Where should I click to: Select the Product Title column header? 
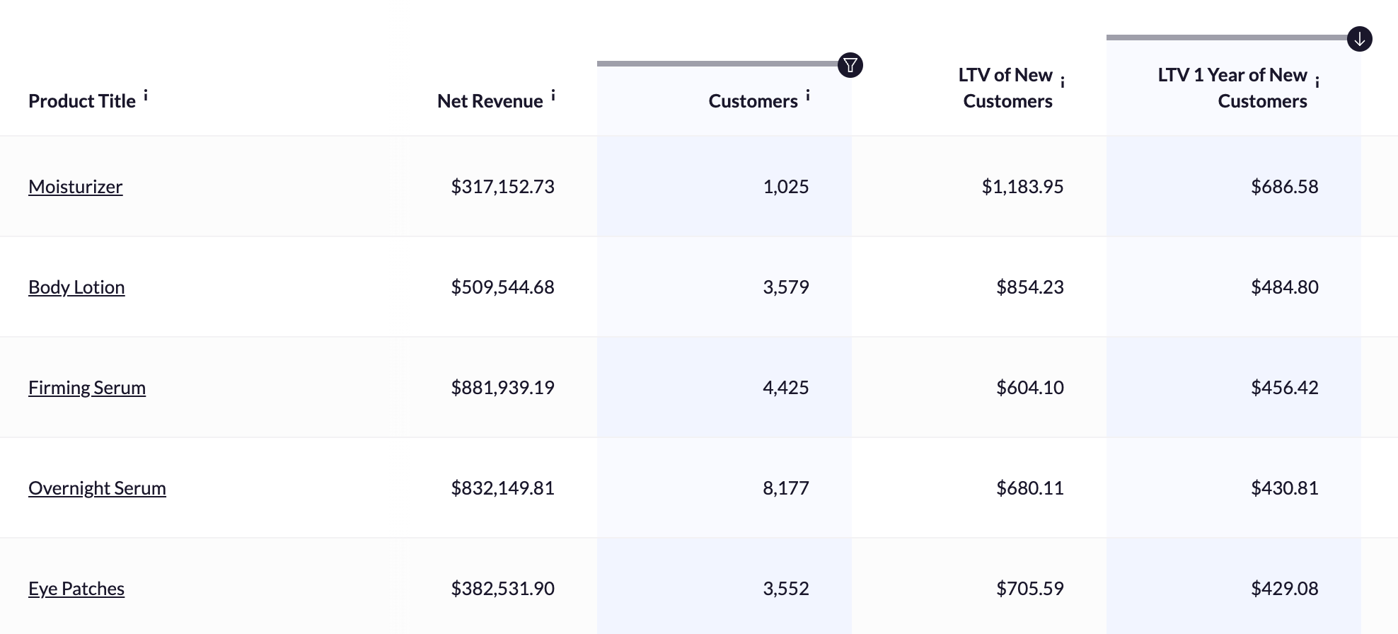82,100
